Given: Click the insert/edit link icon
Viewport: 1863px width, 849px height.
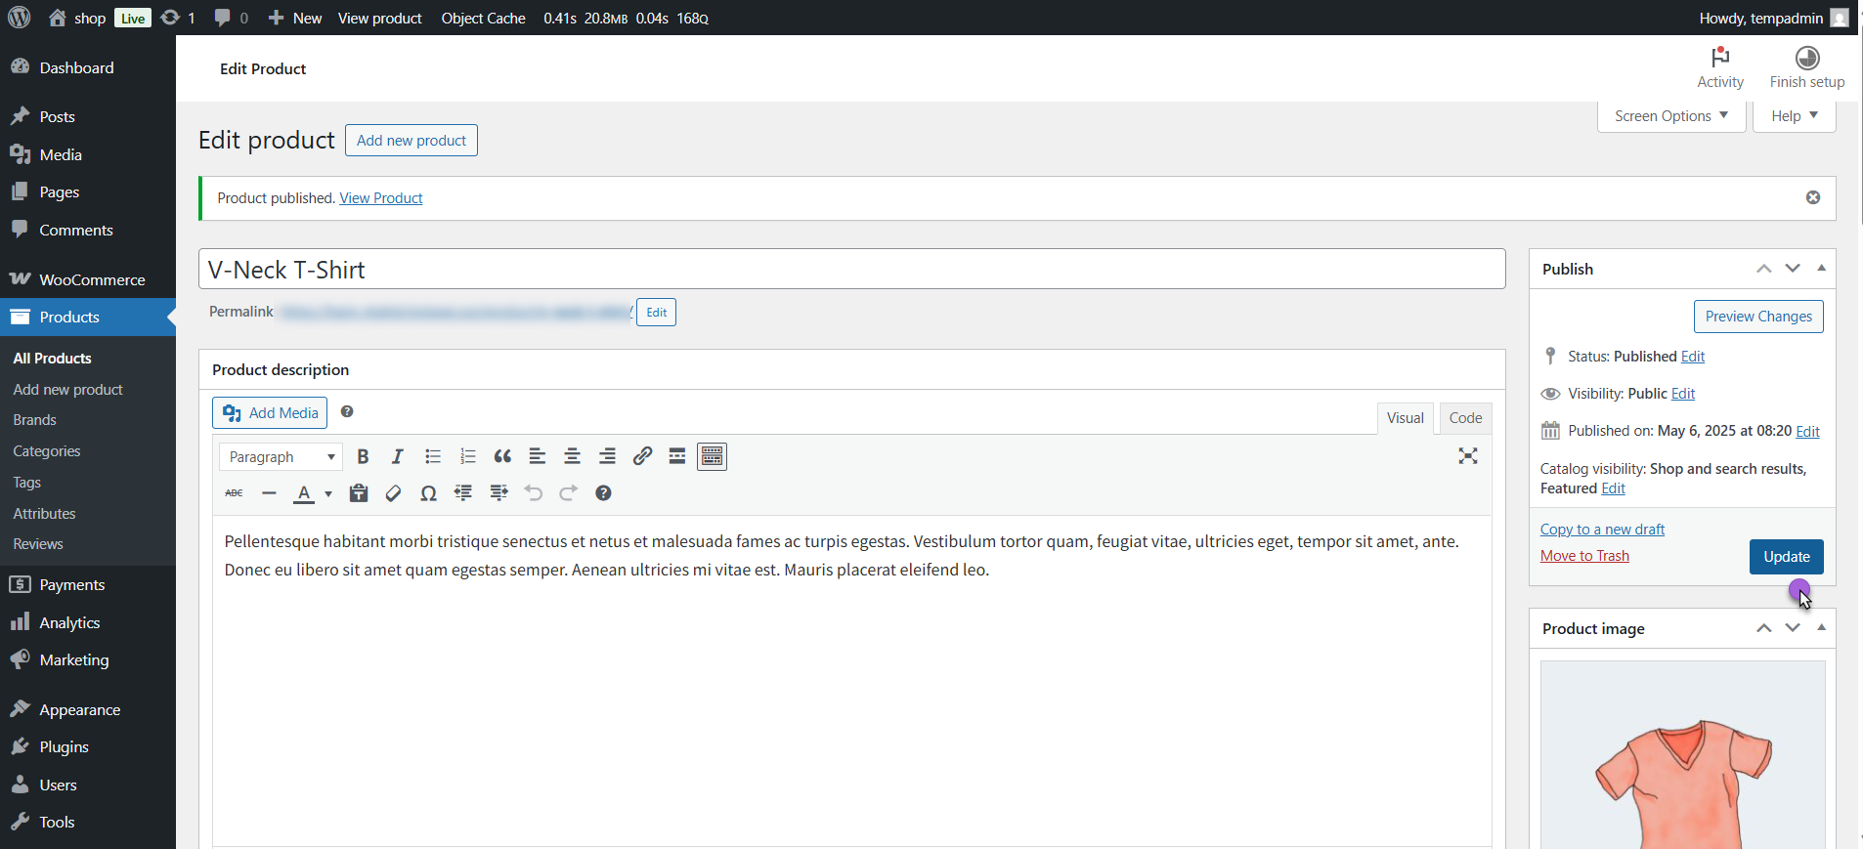Looking at the screenshot, I should click(x=642, y=456).
